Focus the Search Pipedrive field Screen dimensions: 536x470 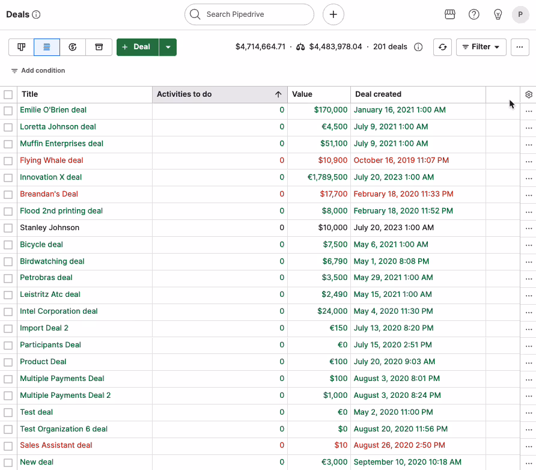click(x=249, y=14)
